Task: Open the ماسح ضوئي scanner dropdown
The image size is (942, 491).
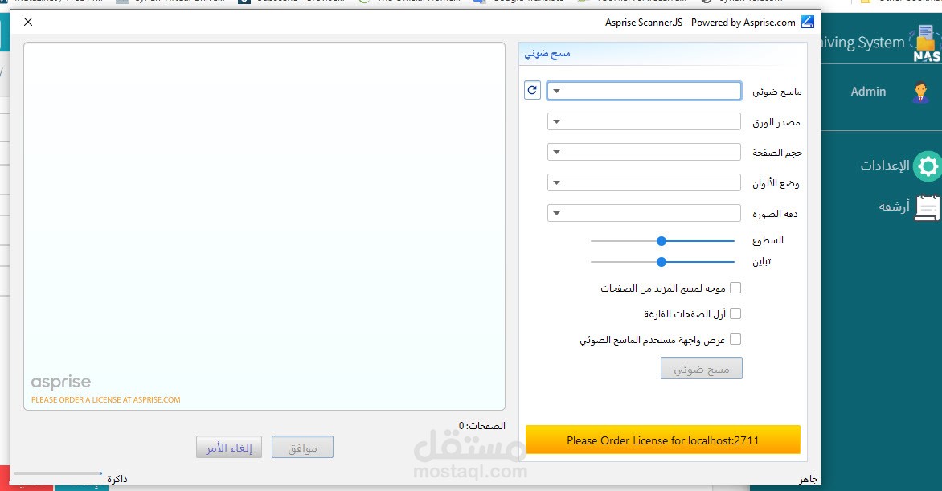Action: 644,91
